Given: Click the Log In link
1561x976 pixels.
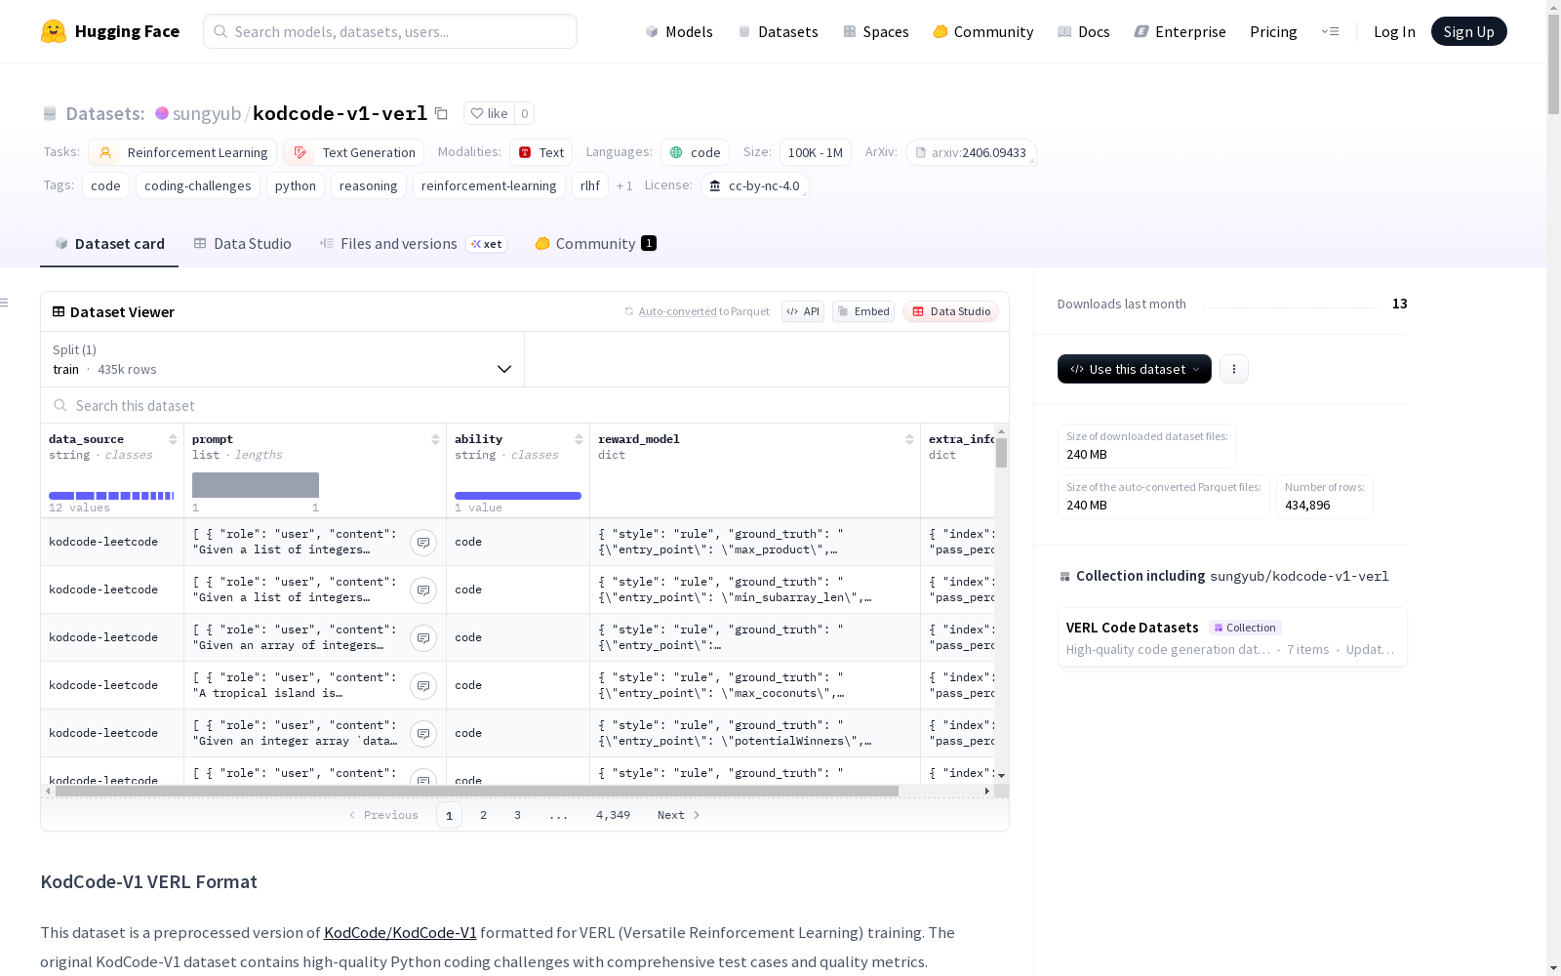Looking at the screenshot, I should coord(1394,31).
